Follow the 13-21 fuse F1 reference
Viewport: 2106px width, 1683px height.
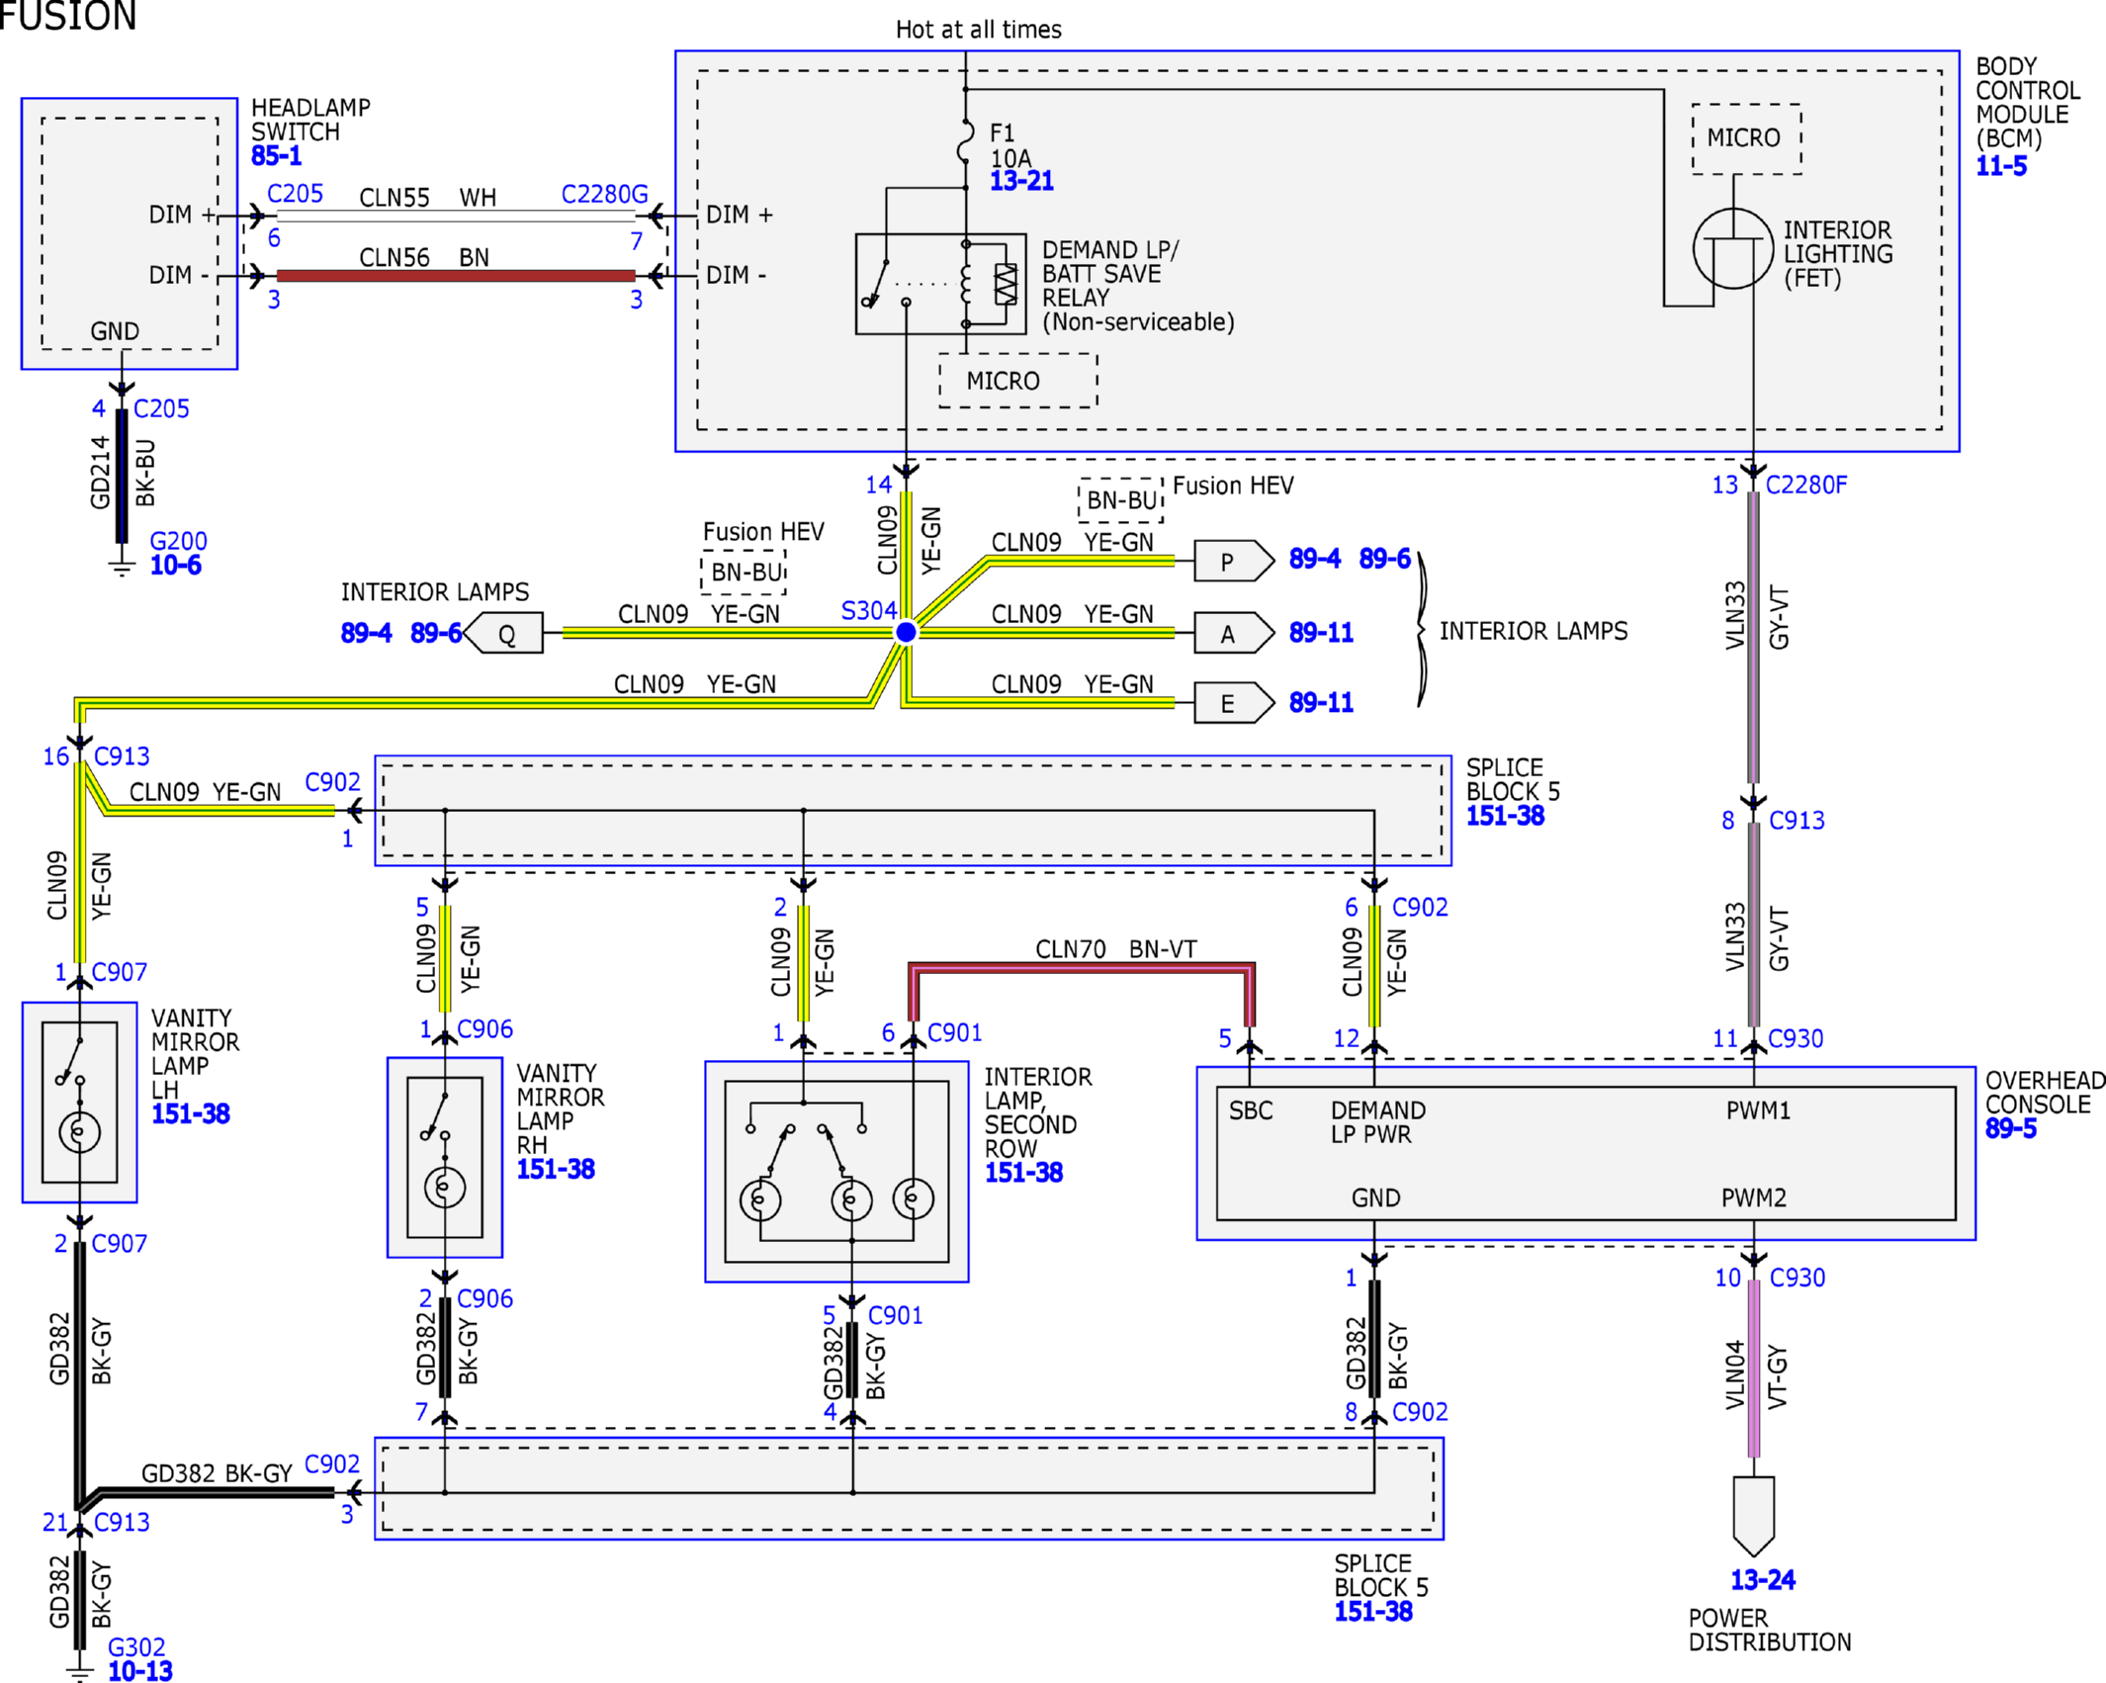(1021, 181)
